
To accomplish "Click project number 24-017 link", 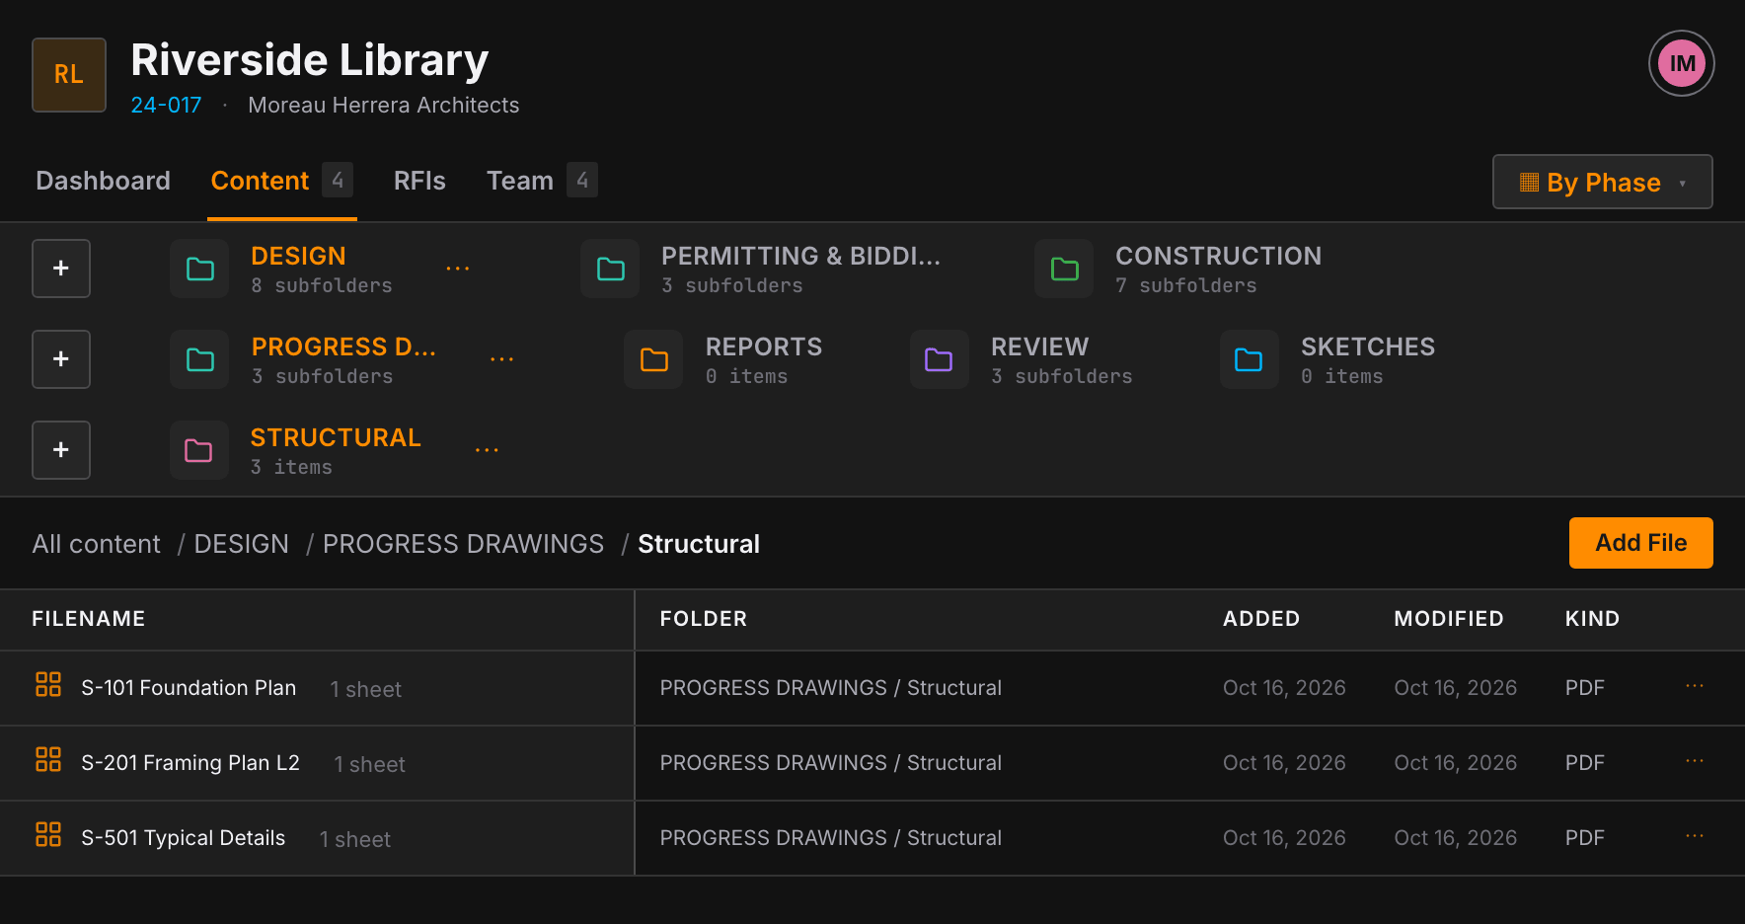I will (x=166, y=105).
